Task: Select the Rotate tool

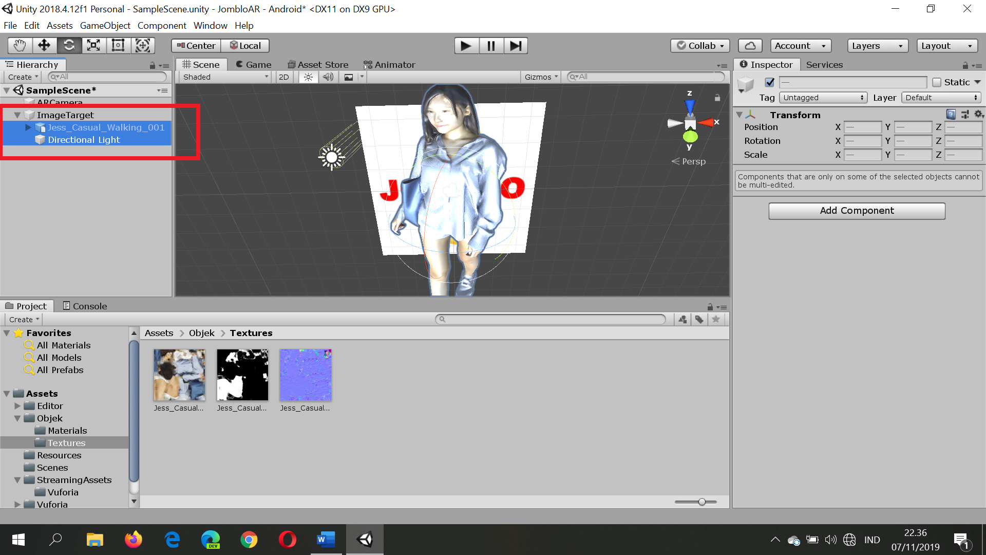Action: click(x=69, y=46)
